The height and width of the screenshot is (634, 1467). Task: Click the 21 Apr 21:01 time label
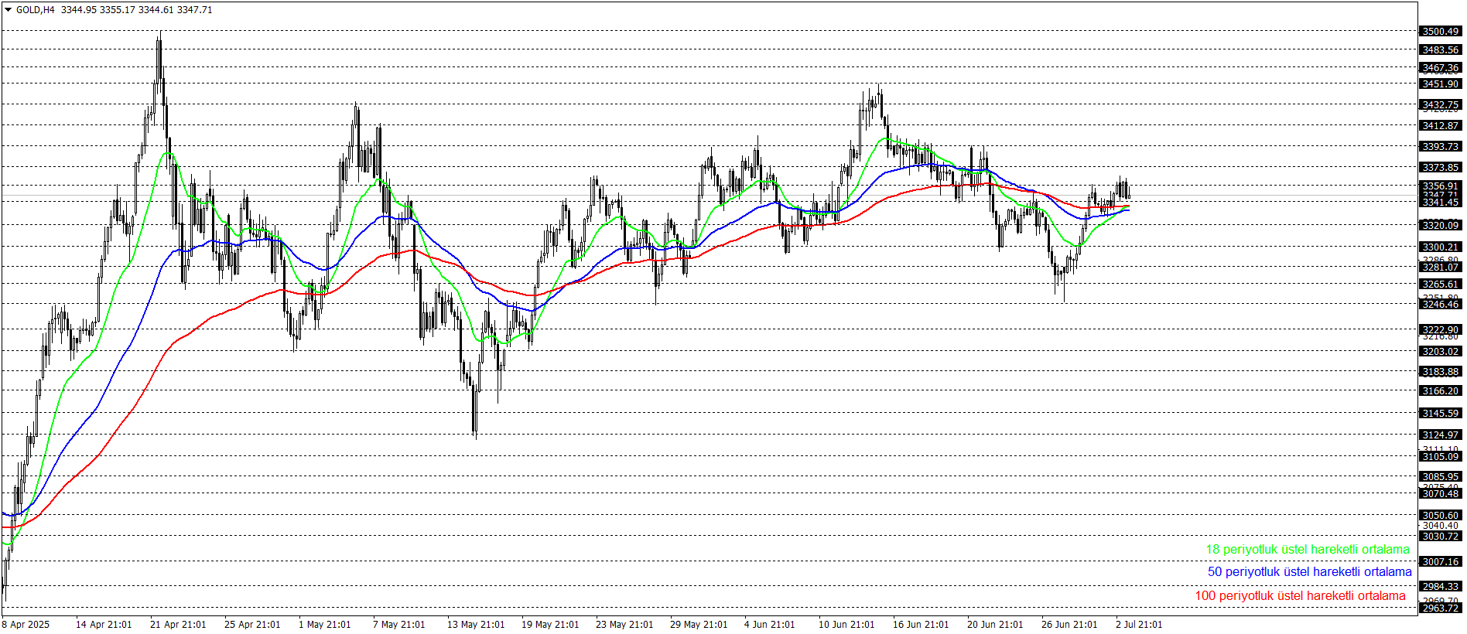pos(178,625)
